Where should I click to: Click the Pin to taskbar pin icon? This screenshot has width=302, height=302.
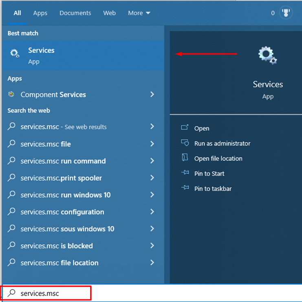[185, 188]
